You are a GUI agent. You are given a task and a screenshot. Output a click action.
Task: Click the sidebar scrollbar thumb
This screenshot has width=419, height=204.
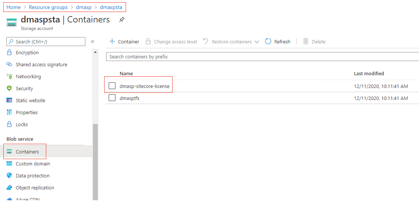(x=95, y=162)
